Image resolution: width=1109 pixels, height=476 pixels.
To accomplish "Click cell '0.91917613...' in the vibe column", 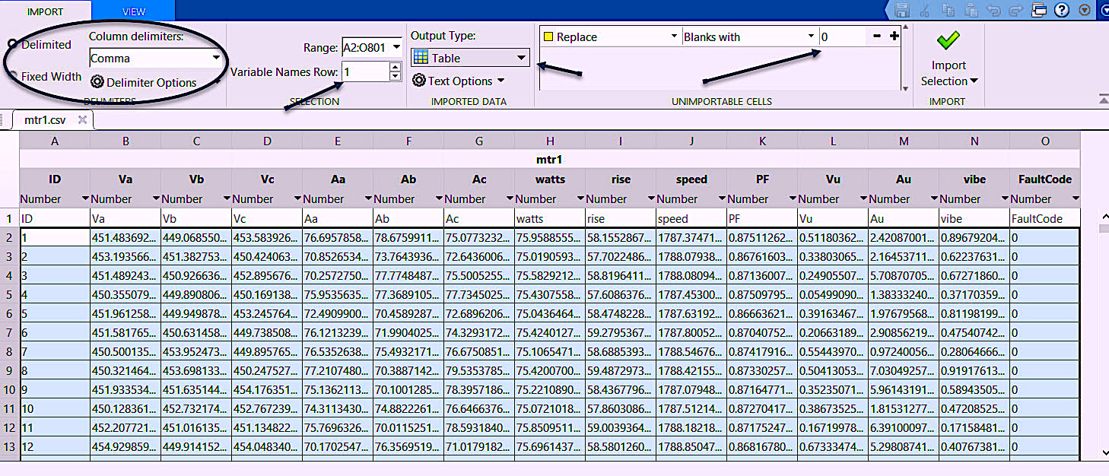I will [x=974, y=371].
